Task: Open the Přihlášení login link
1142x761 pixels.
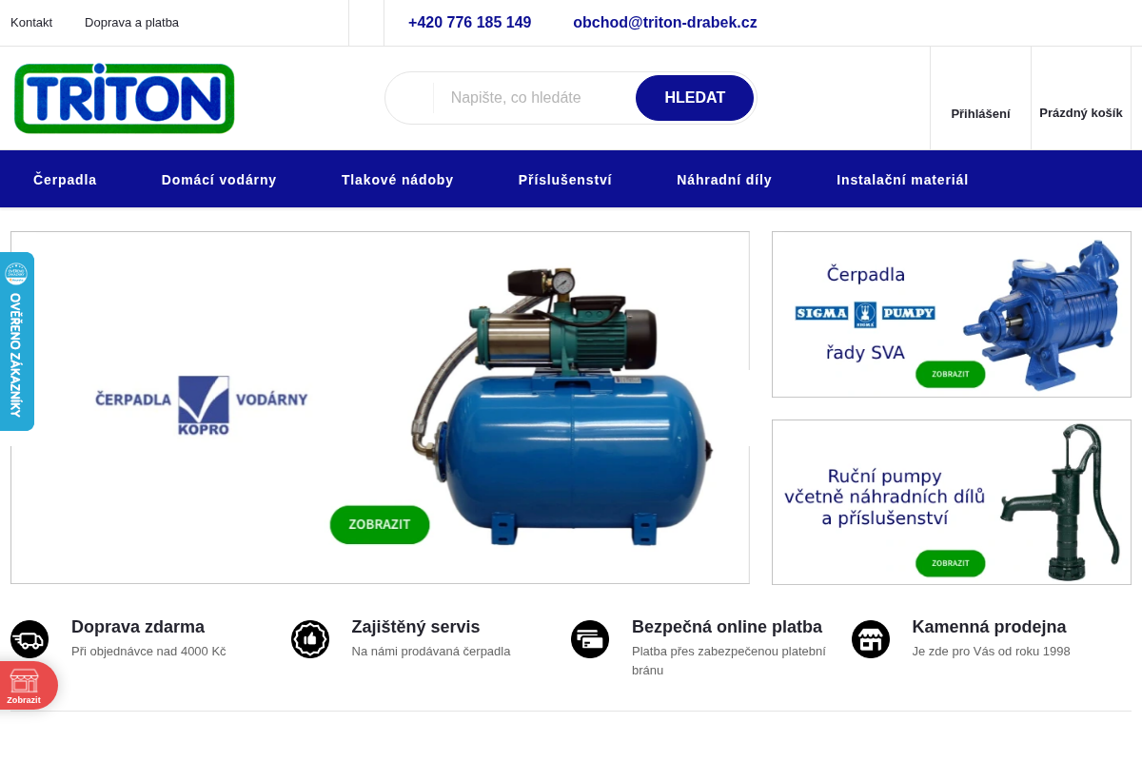Action: click(981, 113)
